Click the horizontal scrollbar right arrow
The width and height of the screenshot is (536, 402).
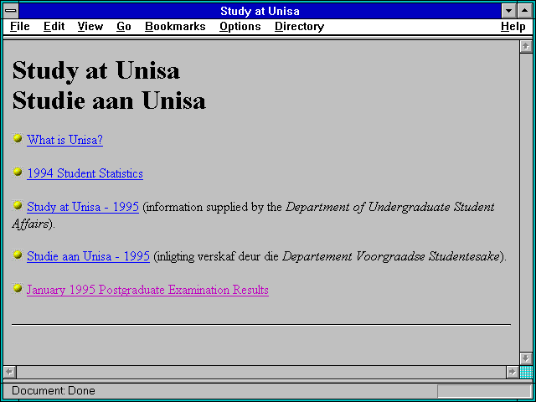tap(513, 372)
